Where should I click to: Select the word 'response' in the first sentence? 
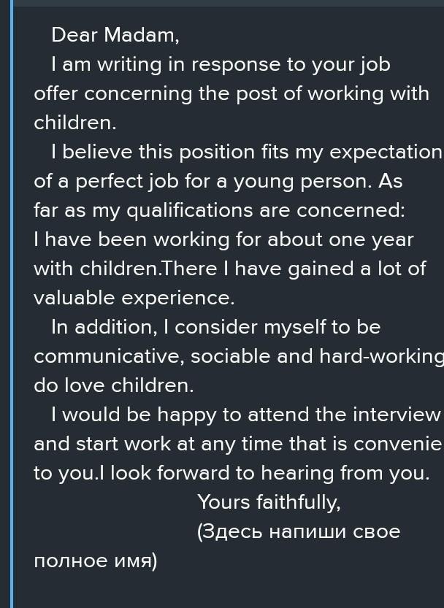click(245, 64)
